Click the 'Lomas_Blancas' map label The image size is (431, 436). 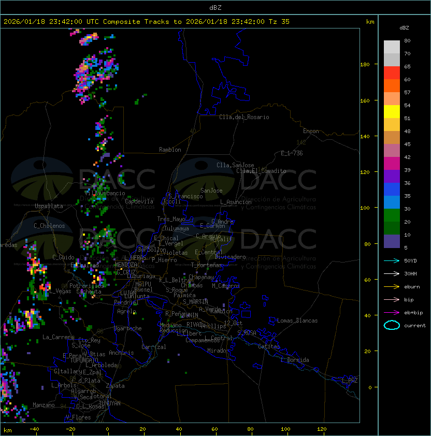297,321
